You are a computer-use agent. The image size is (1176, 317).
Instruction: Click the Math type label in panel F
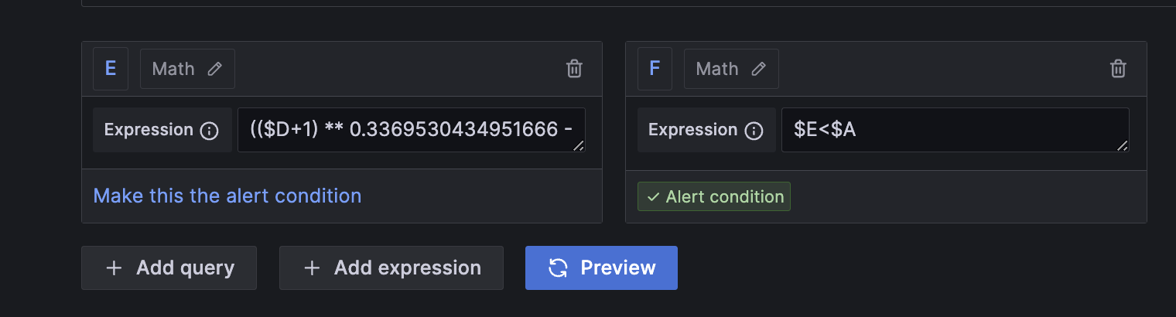click(x=717, y=69)
